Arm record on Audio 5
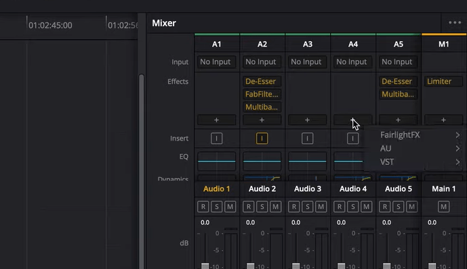 [385, 207]
